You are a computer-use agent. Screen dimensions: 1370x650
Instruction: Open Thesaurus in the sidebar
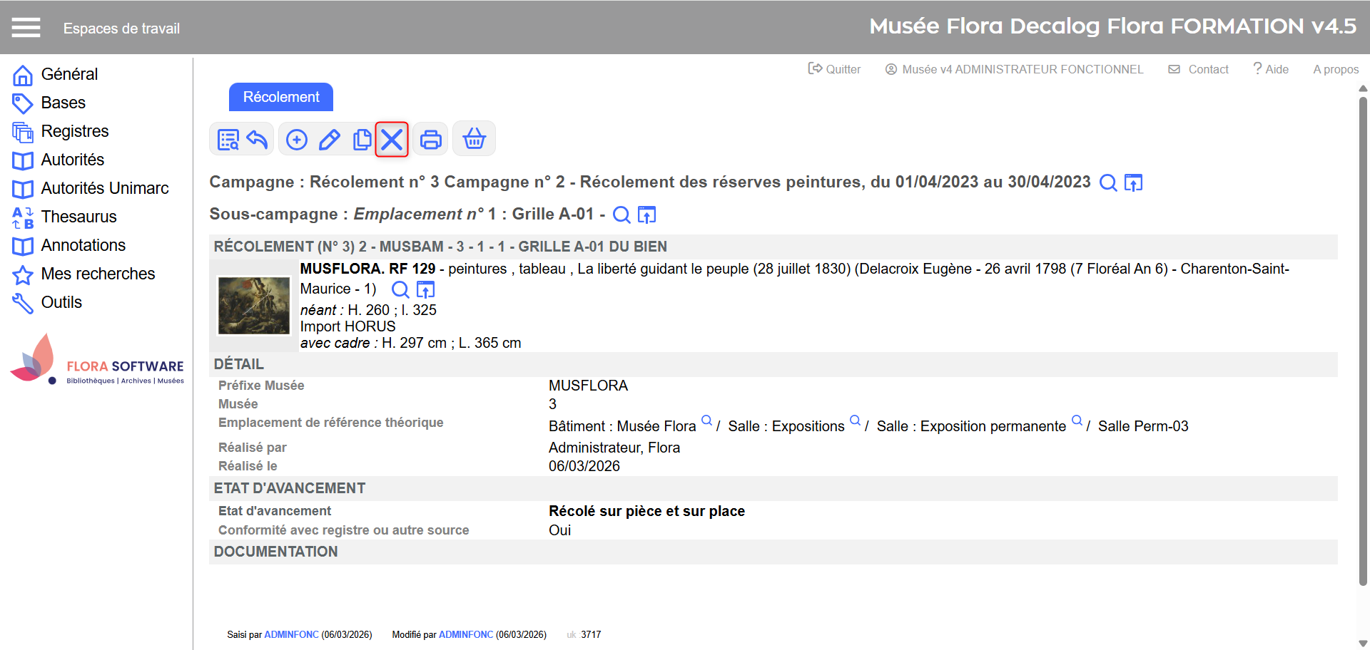point(78,217)
